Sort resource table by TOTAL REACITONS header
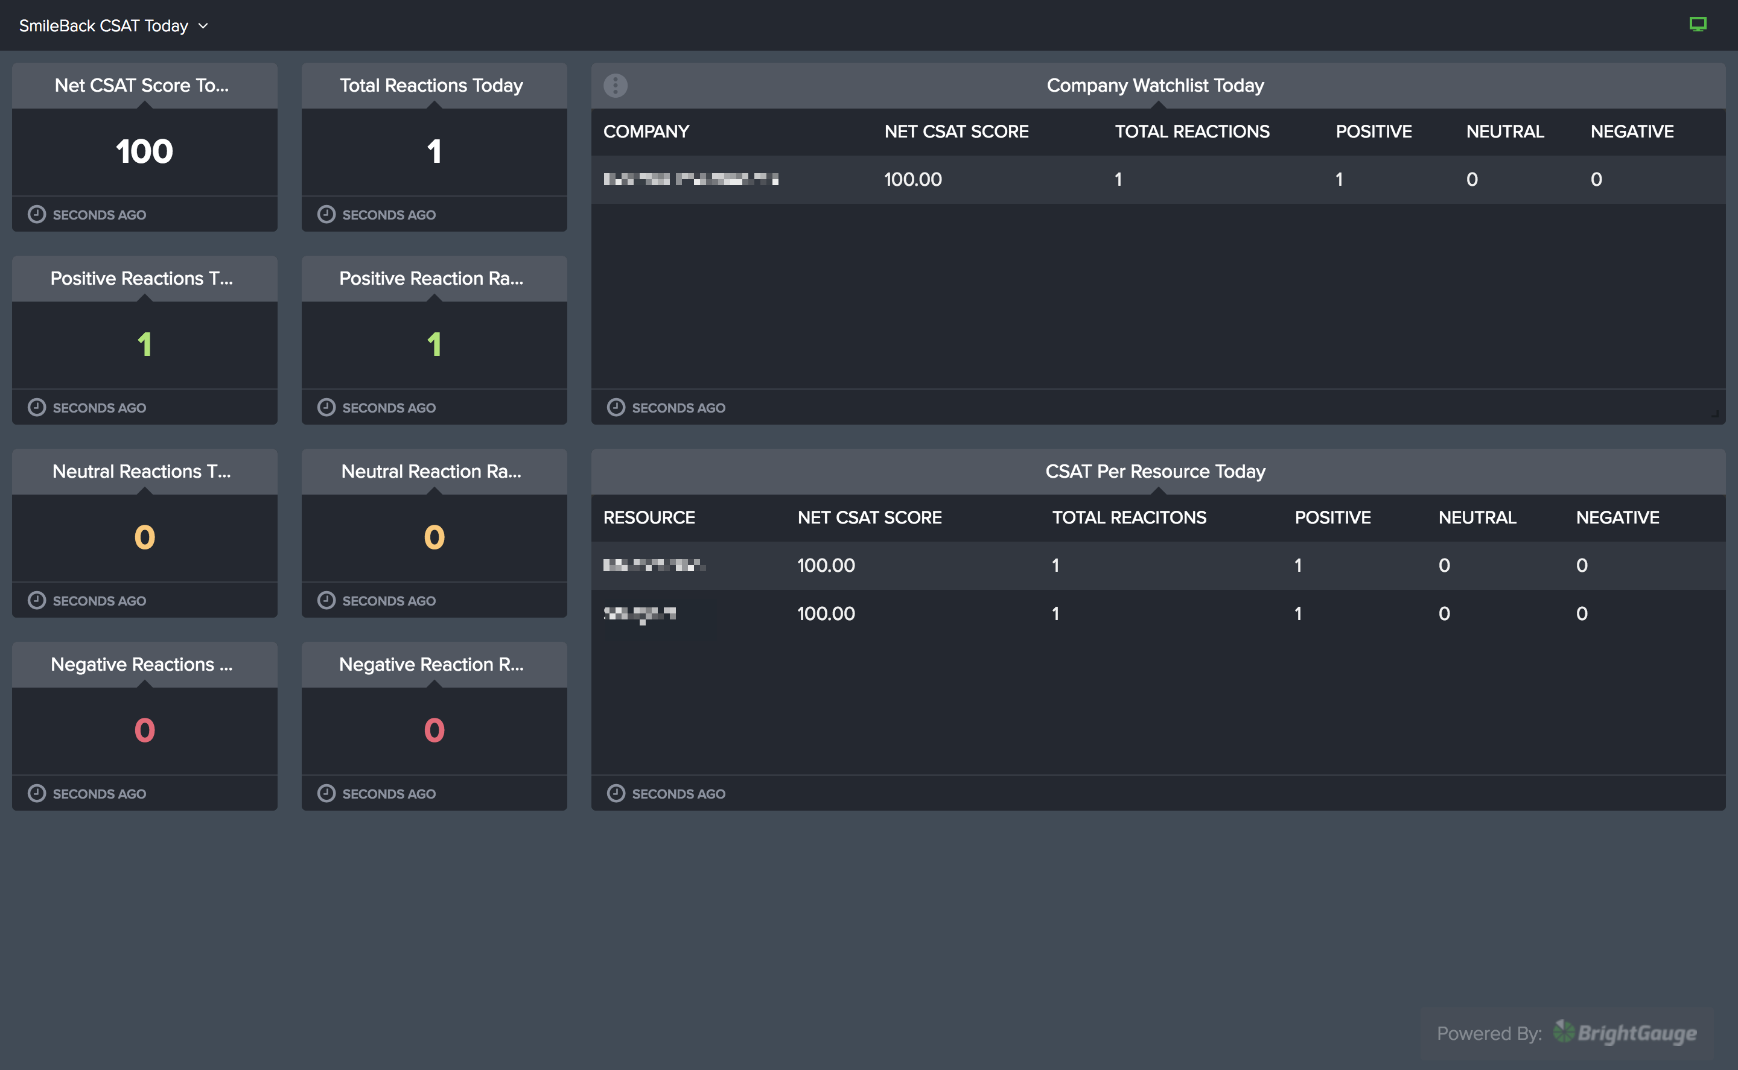1738x1070 pixels. coord(1129,518)
